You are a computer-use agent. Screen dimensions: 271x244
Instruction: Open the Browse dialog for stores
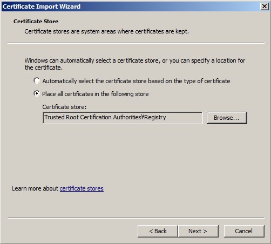227,118
